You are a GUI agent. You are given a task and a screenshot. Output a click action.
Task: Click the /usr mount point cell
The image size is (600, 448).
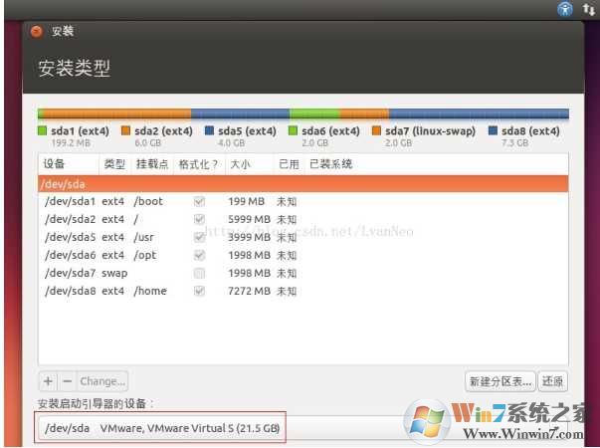click(x=144, y=237)
